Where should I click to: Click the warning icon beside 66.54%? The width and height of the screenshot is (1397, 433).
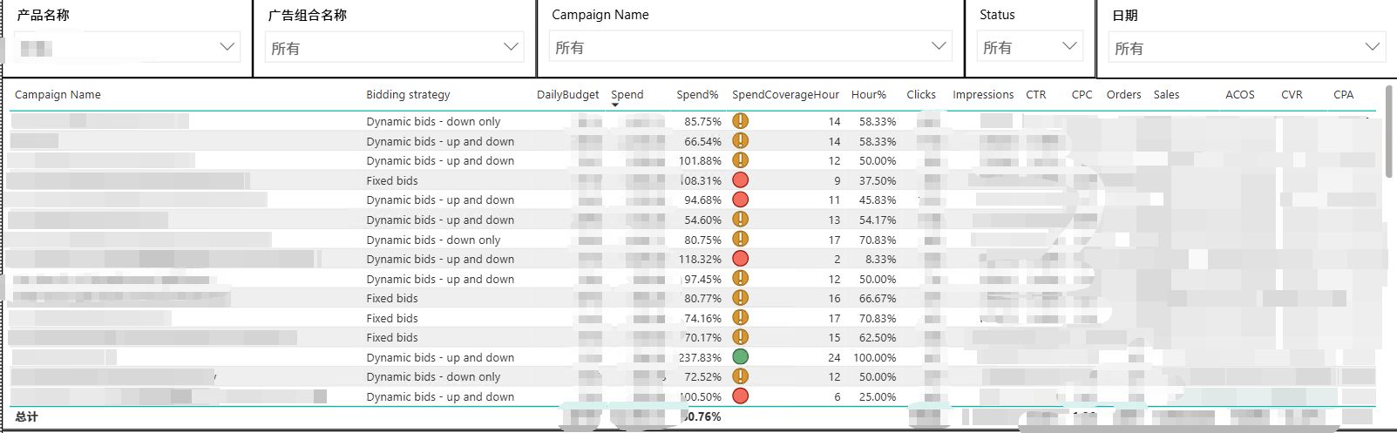pyautogui.click(x=740, y=140)
